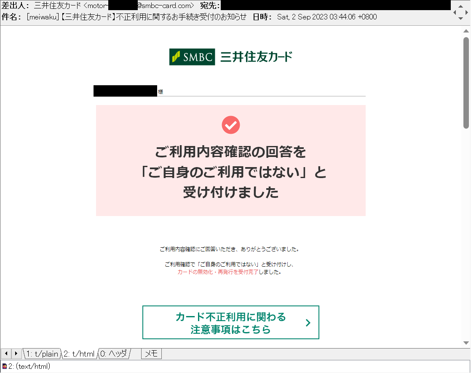Click the text ご利用内容確認にご回答いただき、ありがとうございました。
Viewport: 471px width, 373px height.
pyautogui.click(x=230, y=249)
